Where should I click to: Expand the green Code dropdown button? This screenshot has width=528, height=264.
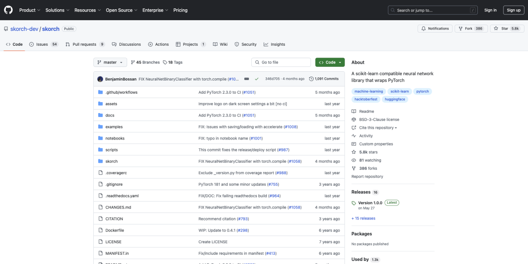[330, 62]
